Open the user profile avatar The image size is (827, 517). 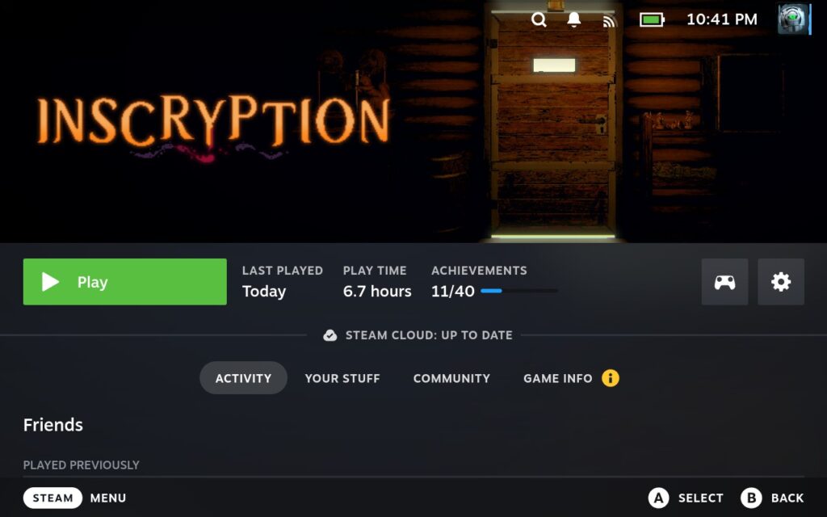pyautogui.click(x=793, y=19)
